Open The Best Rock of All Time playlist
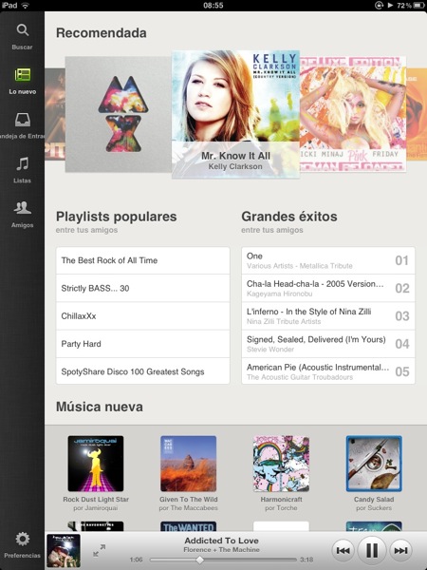This screenshot has height=570, width=427. point(143,260)
